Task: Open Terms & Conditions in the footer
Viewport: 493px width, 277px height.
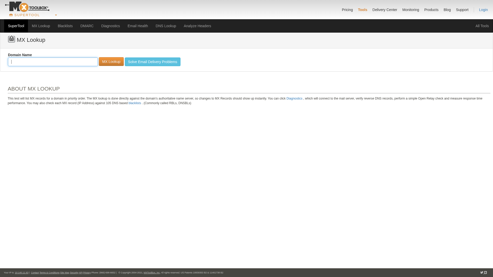Action: coord(50,273)
